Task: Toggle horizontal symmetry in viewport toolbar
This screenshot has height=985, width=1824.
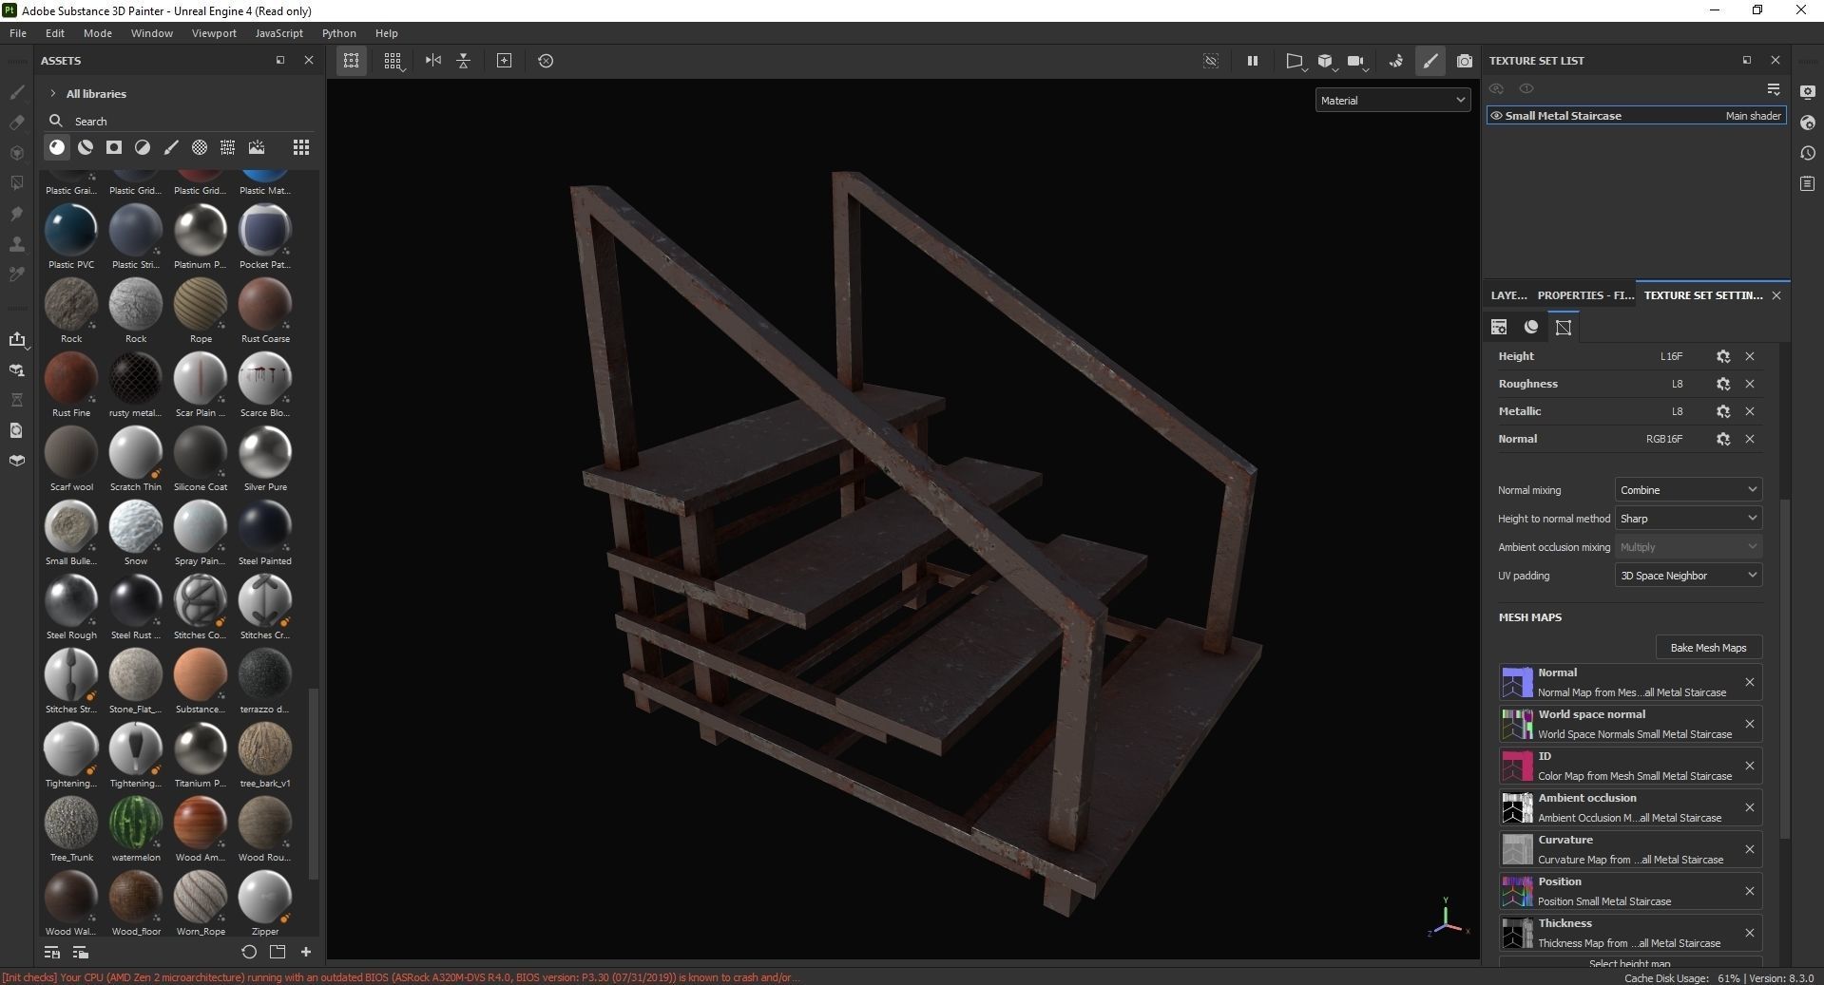Action: [433, 61]
